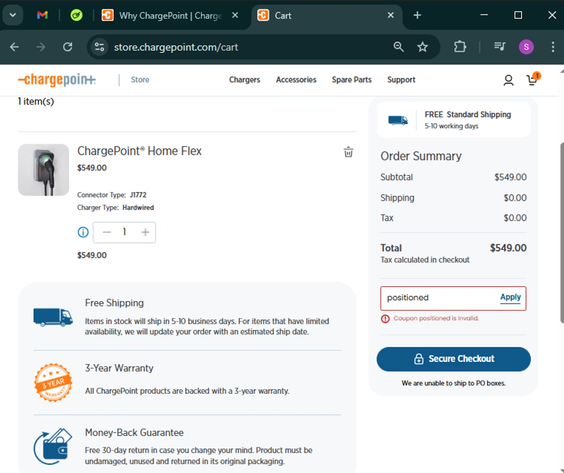Click the coupon invalid error icon
The height and width of the screenshot is (473, 564).
tap(385, 319)
